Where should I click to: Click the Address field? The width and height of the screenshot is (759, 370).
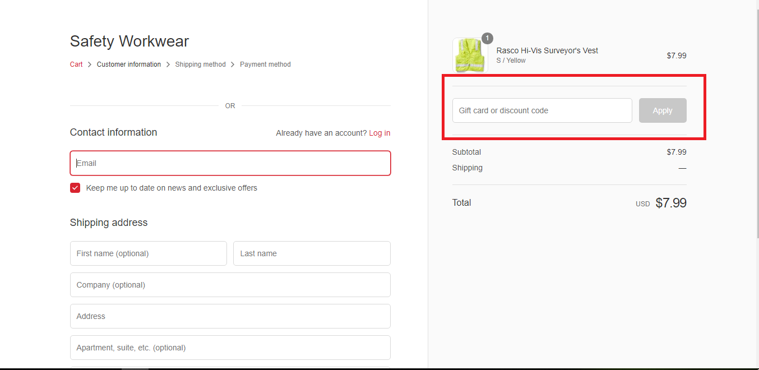230,316
